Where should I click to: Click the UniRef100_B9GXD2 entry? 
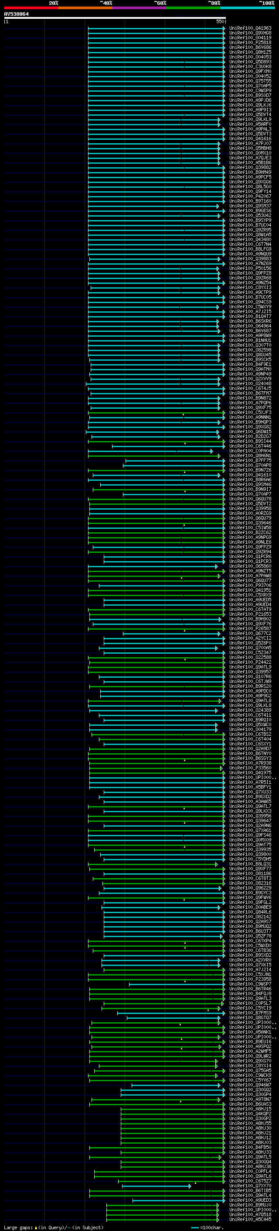pos(250,797)
